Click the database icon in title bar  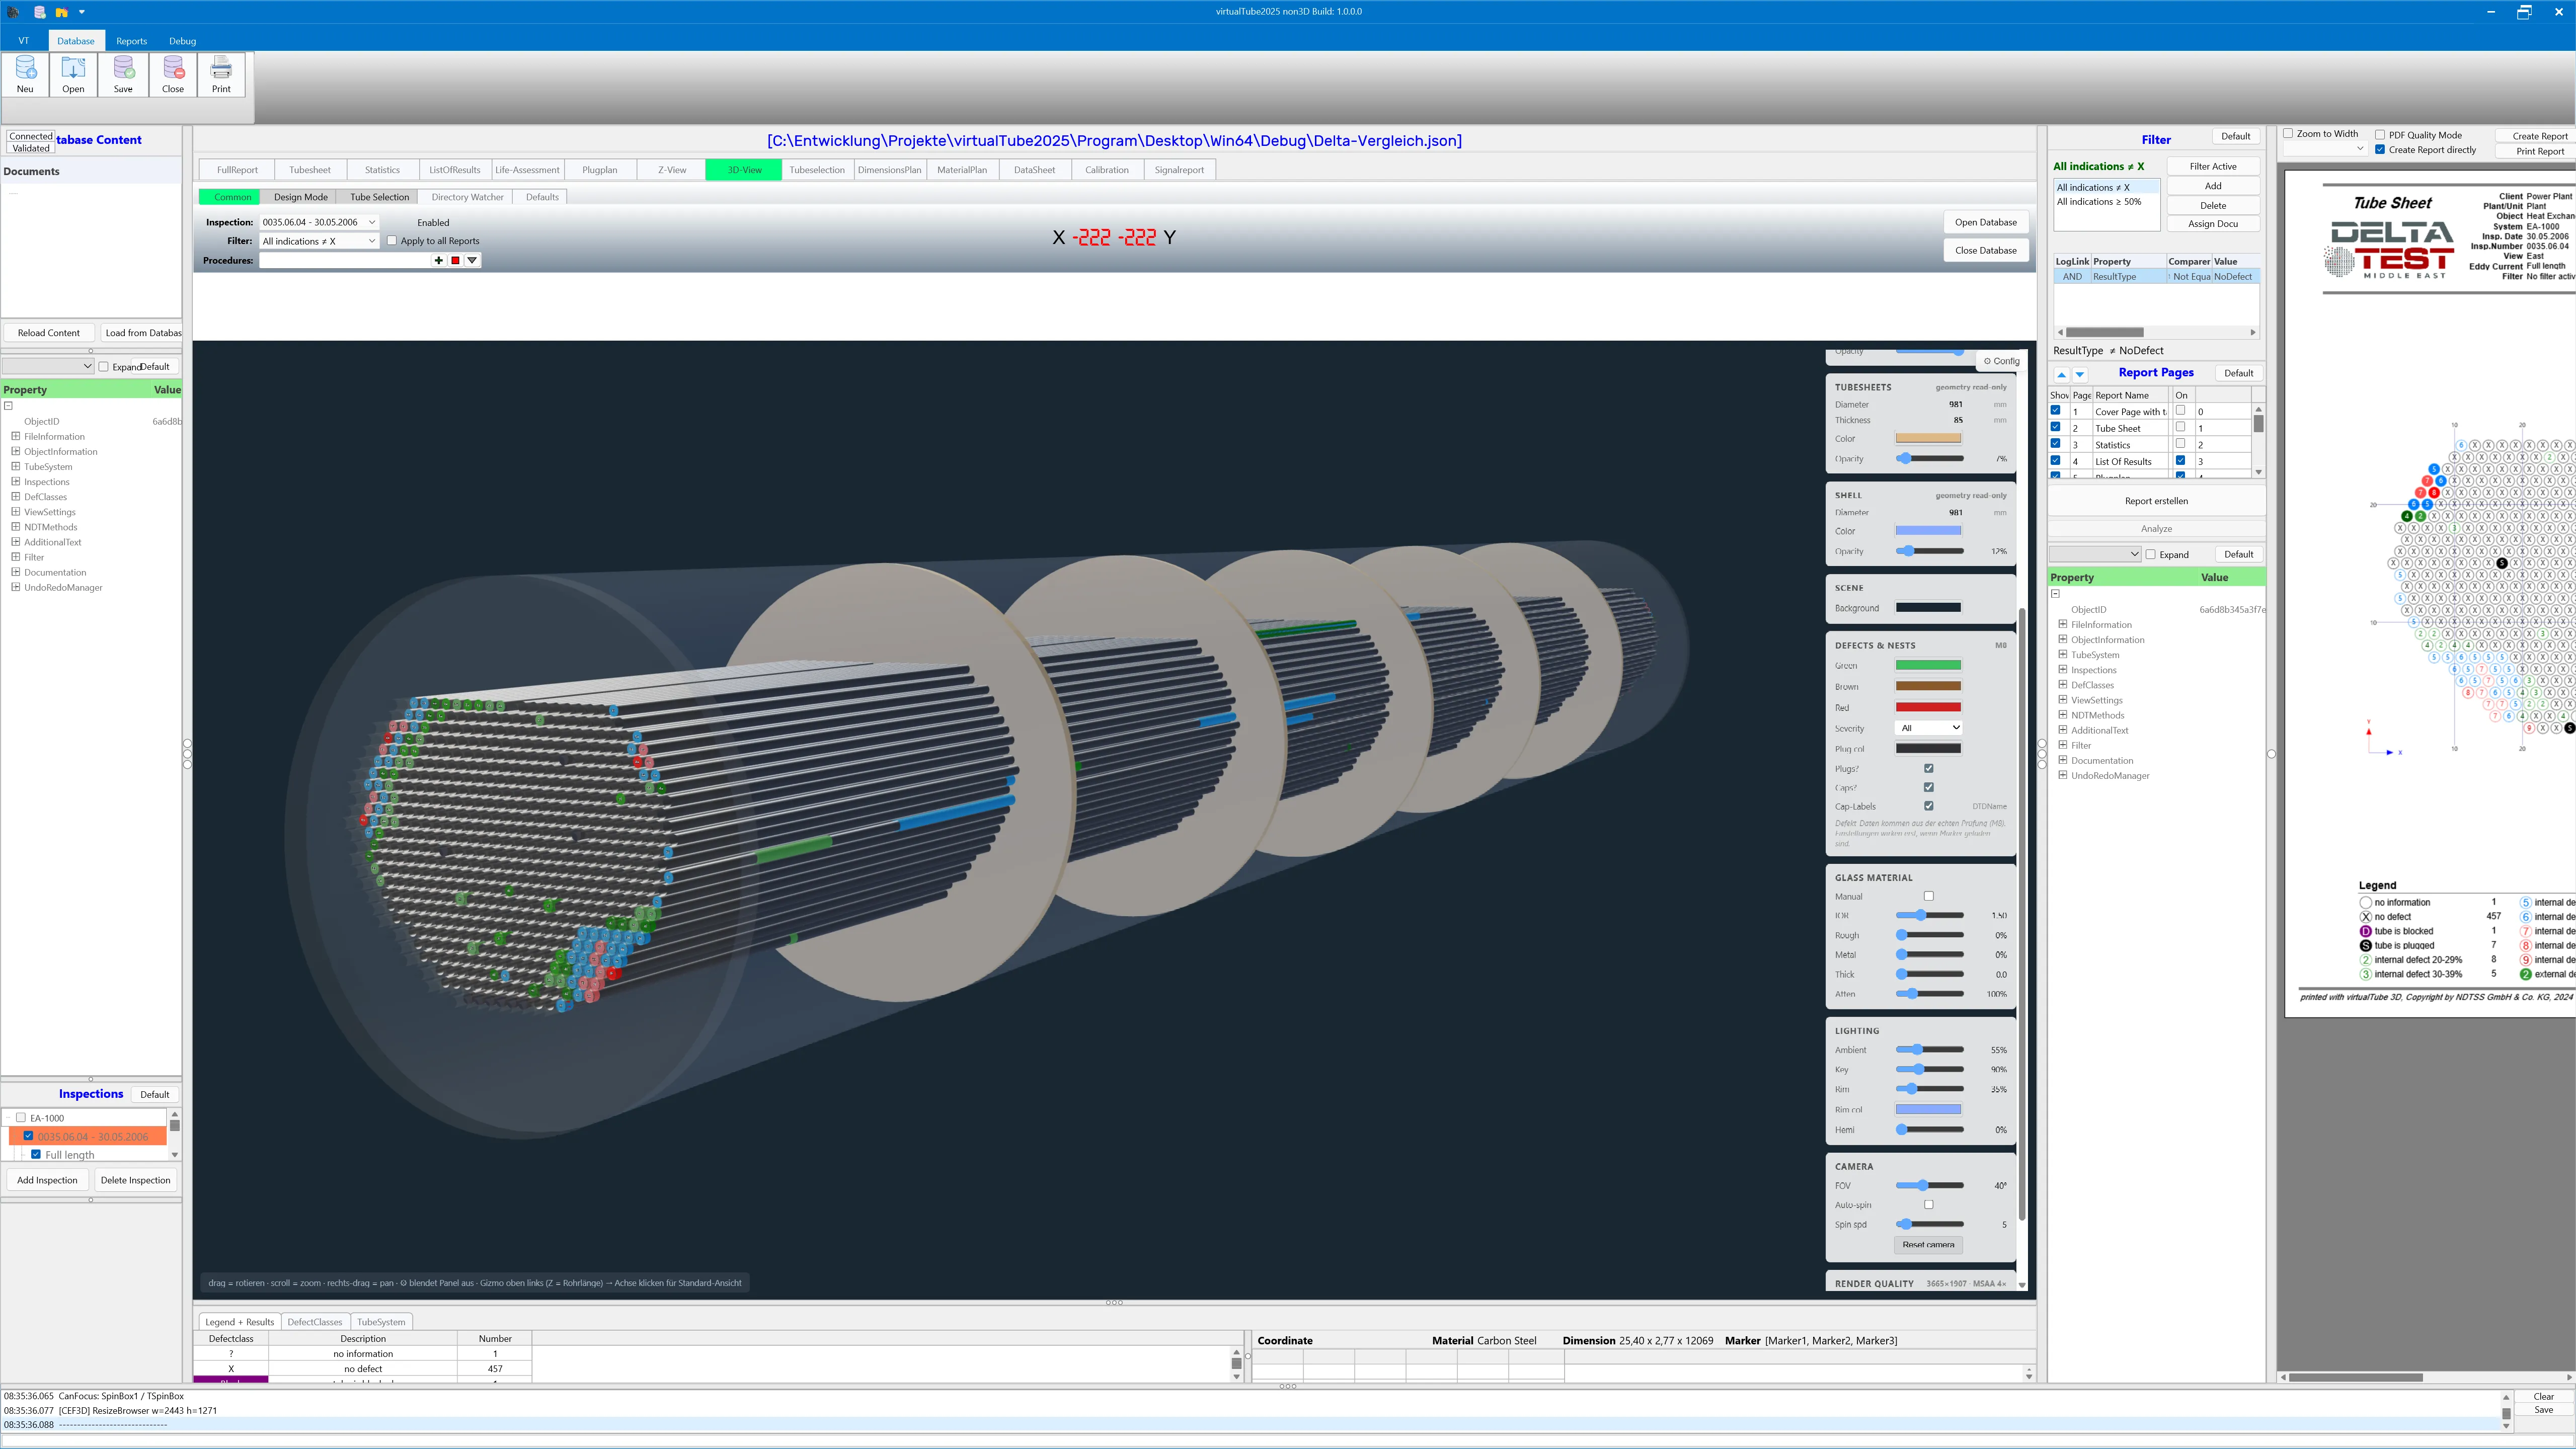coord(39,12)
